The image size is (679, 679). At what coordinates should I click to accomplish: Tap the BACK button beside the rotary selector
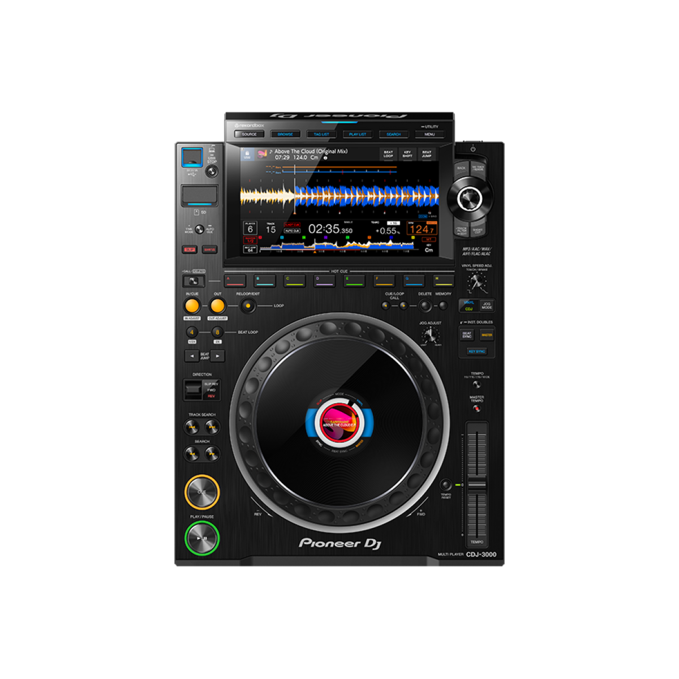[x=461, y=169]
